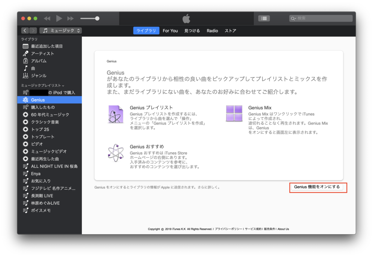This screenshot has width=373, height=257.
Task: Switch to the Radio tab
Action: [212, 31]
